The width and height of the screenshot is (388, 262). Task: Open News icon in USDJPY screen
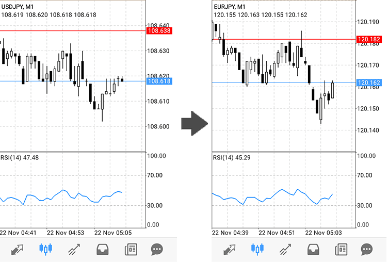coord(131,250)
